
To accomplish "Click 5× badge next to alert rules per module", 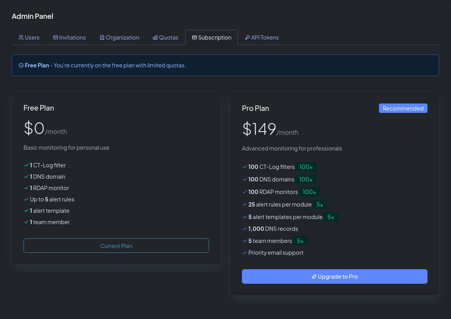I will coord(320,205).
